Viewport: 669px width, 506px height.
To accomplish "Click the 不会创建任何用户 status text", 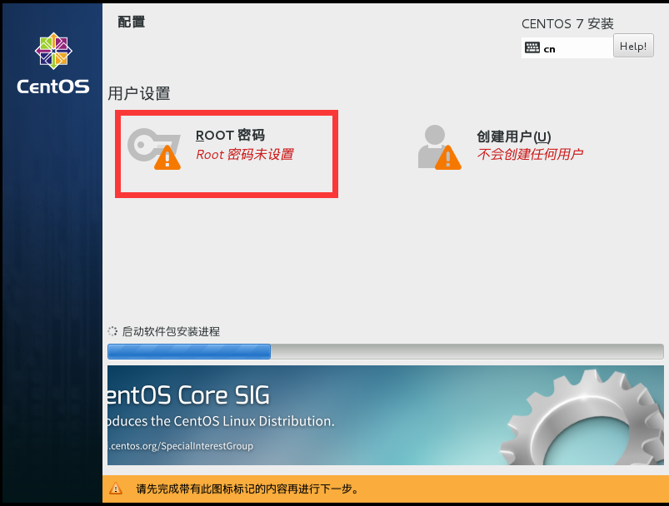I will (x=530, y=154).
